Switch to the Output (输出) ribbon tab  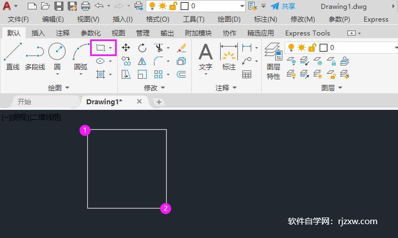167,33
